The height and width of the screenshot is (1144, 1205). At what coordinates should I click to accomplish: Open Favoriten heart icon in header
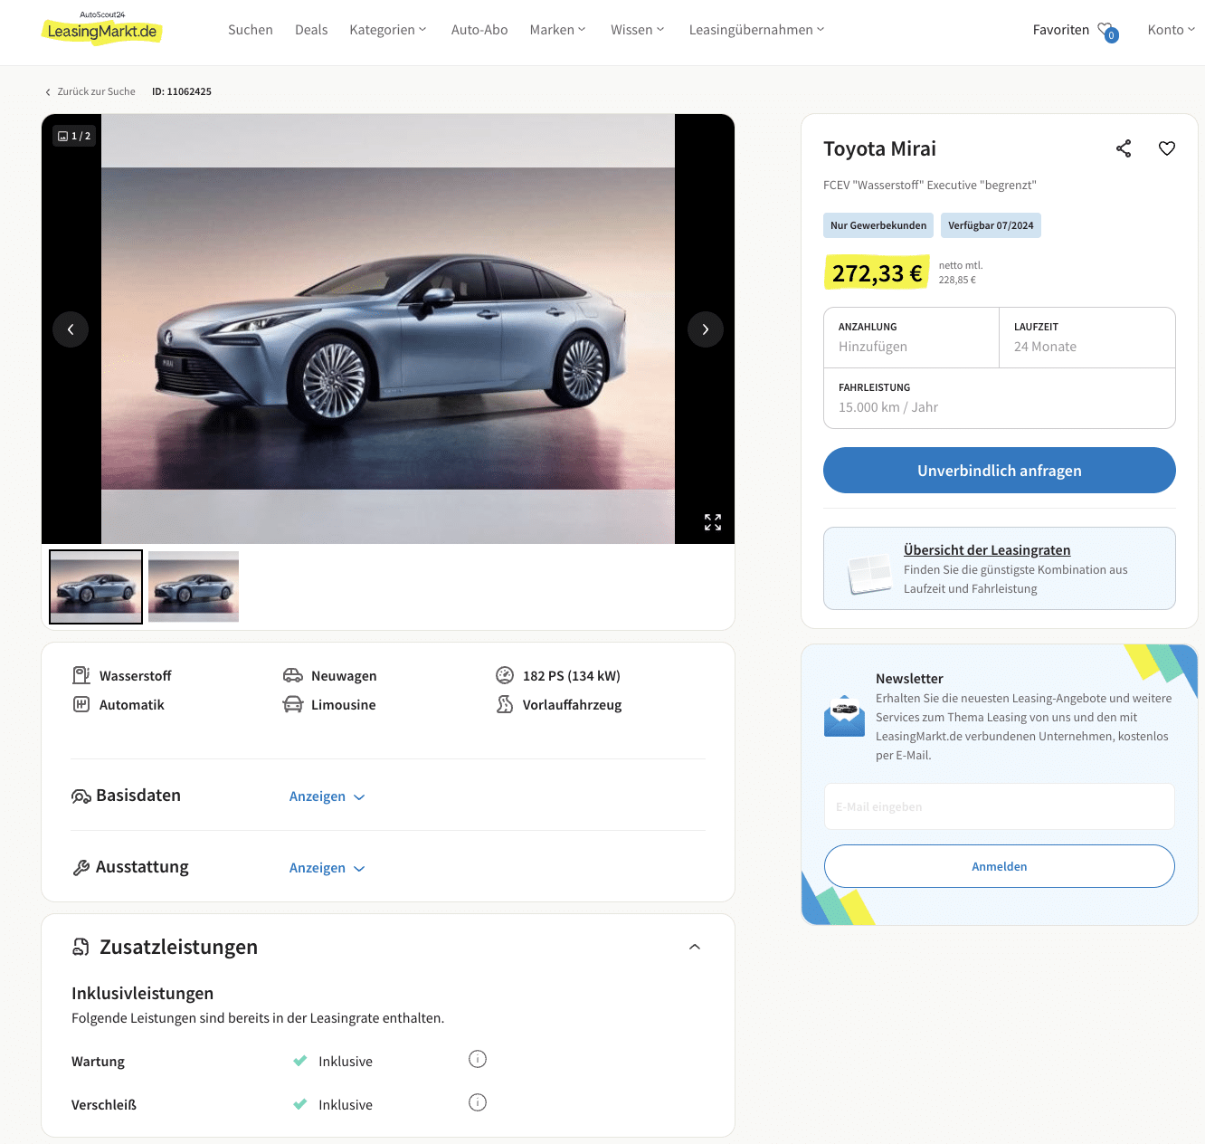[1107, 32]
